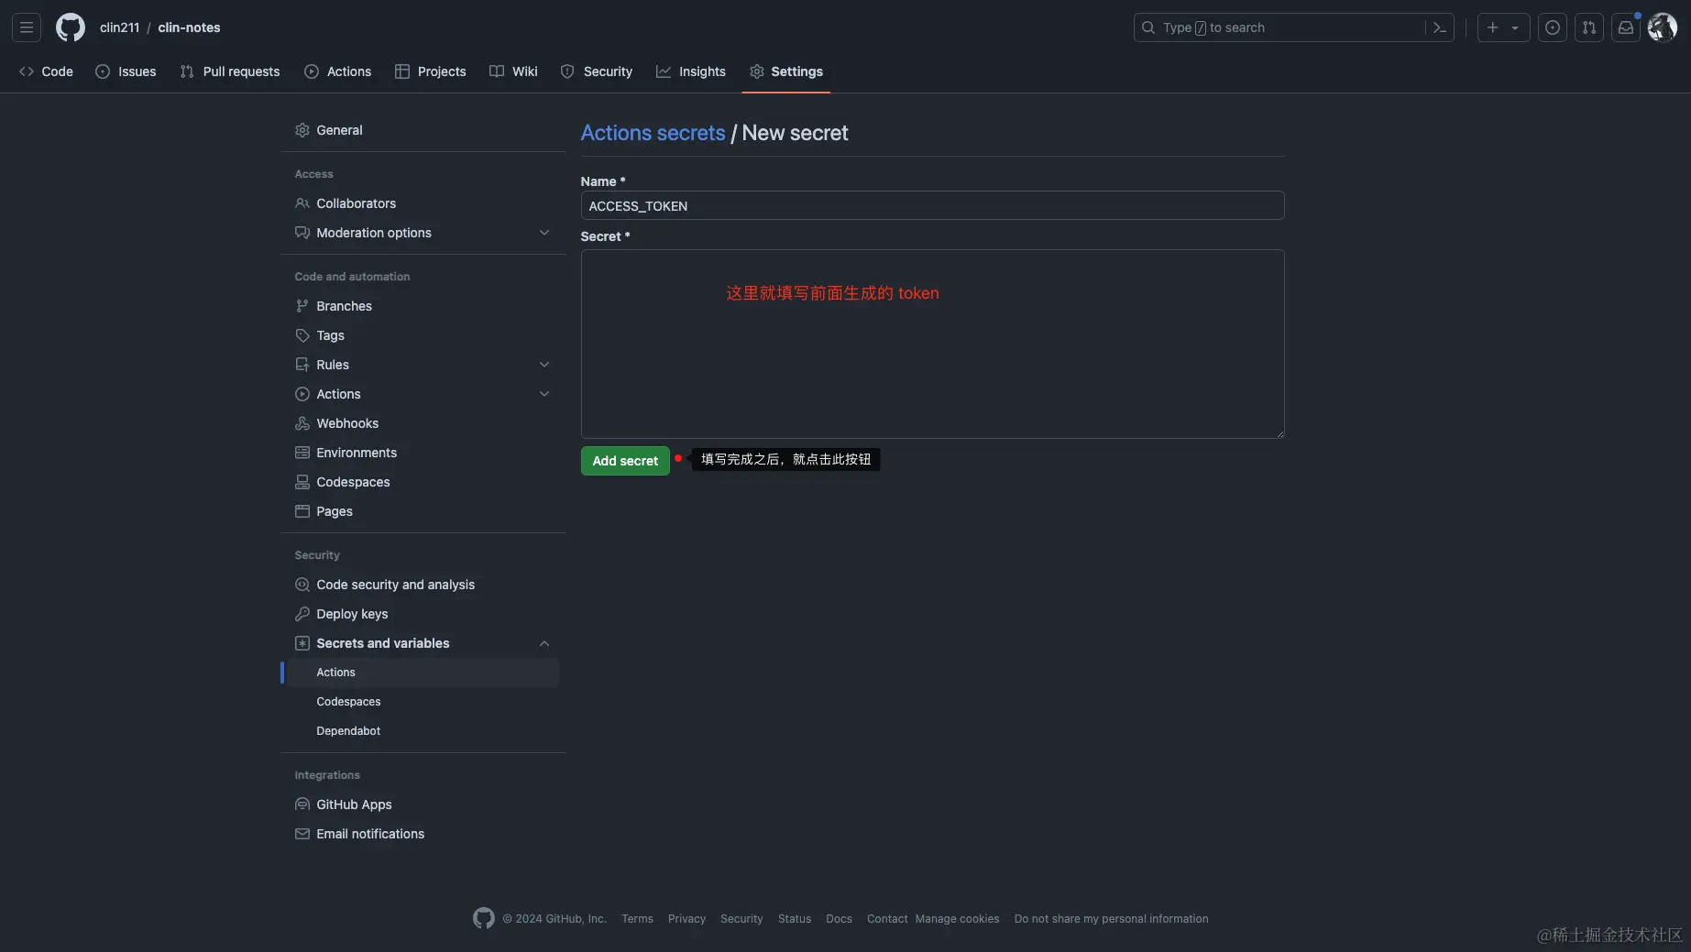1691x952 pixels.
Task: Click into the Secret text area
Action: point(932,344)
